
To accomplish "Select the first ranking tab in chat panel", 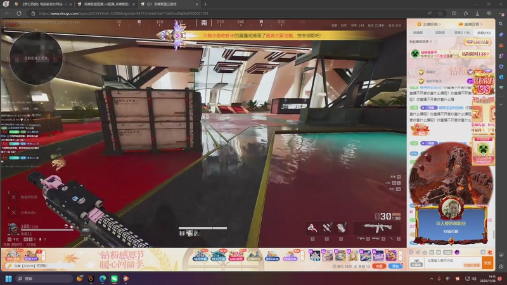I will point(418,33).
